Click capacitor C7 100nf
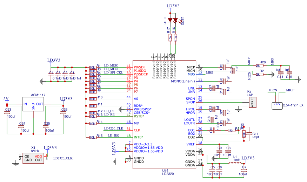Screen dimensions: 307x182 tap(244, 170)
